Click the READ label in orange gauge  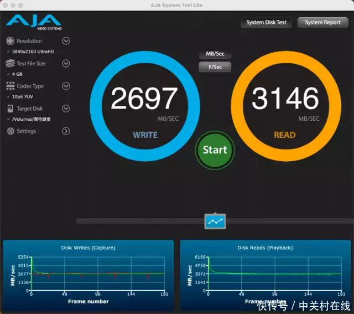(x=285, y=135)
